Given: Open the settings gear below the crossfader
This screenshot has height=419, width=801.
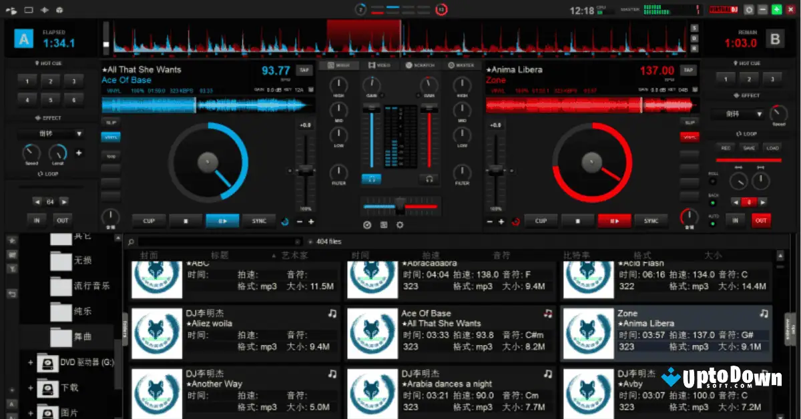Looking at the screenshot, I should [x=400, y=225].
